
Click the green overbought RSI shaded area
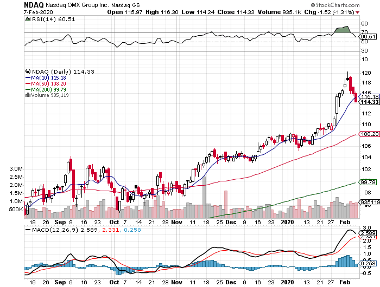(343, 29)
